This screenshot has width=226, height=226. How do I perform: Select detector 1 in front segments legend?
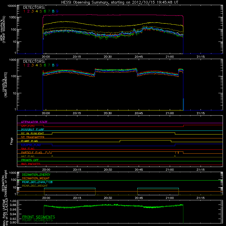[x=24, y=11]
